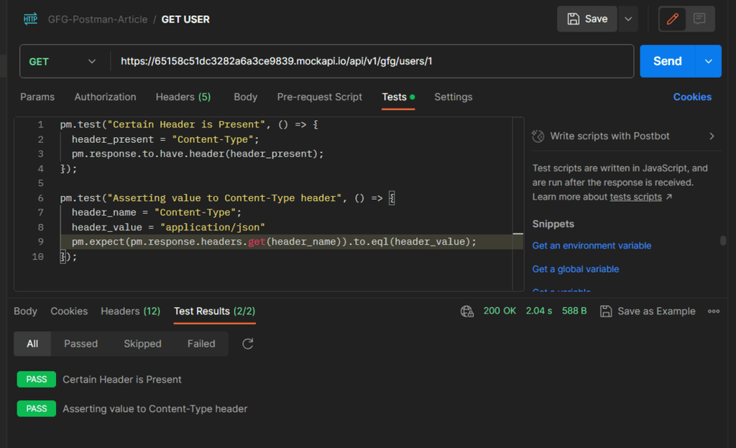Click the refresh test results icon

point(248,344)
